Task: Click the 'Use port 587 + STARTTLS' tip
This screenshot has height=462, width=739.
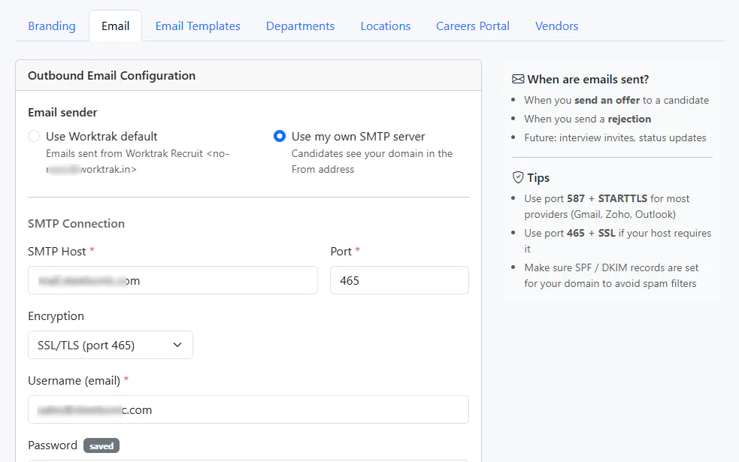Action: [607, 207]
